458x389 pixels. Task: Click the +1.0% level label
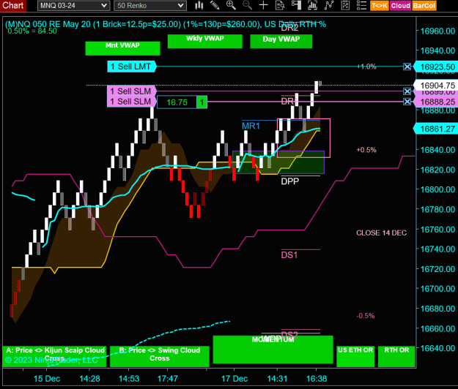(366, 67)
